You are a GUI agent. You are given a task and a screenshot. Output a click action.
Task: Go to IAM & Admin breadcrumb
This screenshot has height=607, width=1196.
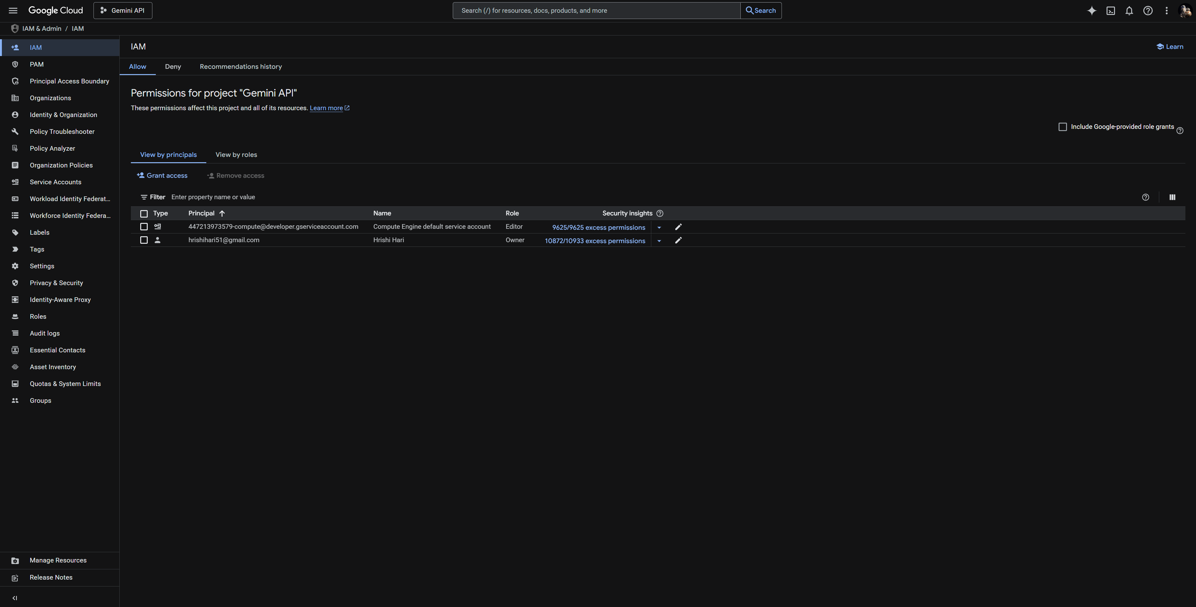[x=42, y=29]
